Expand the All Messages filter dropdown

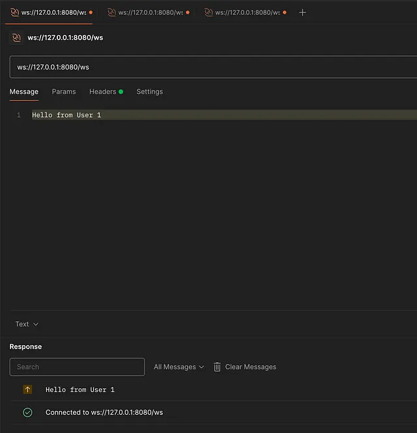click(179, 367)
